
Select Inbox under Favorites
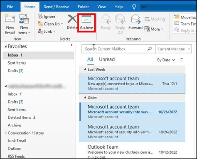tap(39, 55)
